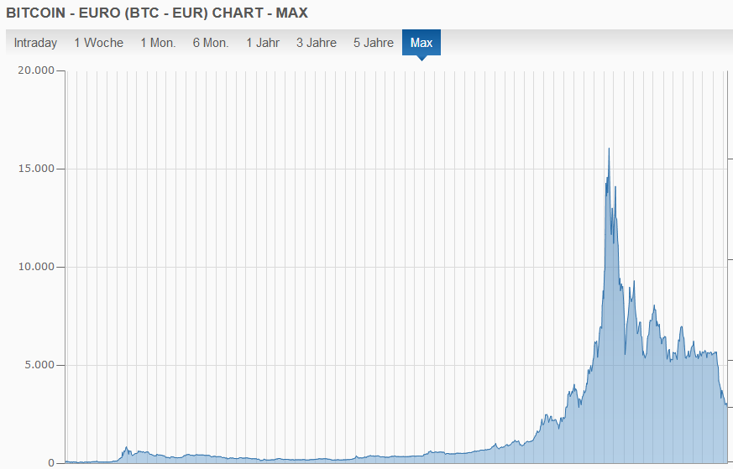Switch to the 3 Jahre view

[x=317, y=43]
